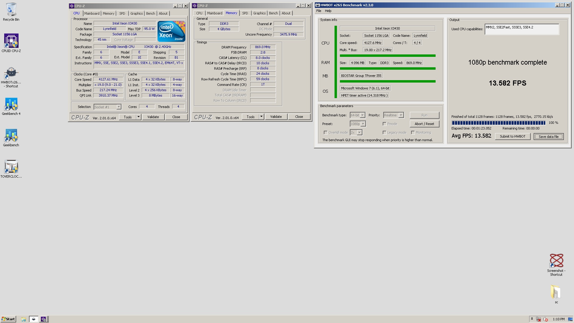Click Validate in Memory CPU-Z window
574x323 pixels.
tap(276, 117)
